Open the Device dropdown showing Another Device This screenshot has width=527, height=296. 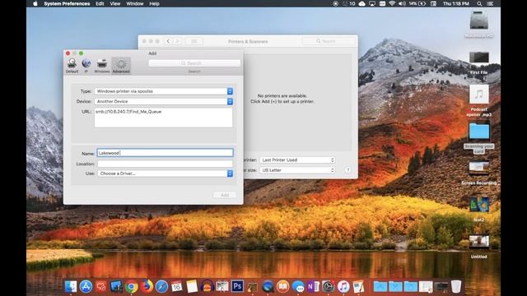coord(164,101)
